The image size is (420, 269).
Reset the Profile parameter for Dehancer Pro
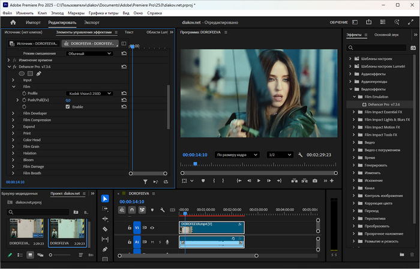[x=124, y=94]
